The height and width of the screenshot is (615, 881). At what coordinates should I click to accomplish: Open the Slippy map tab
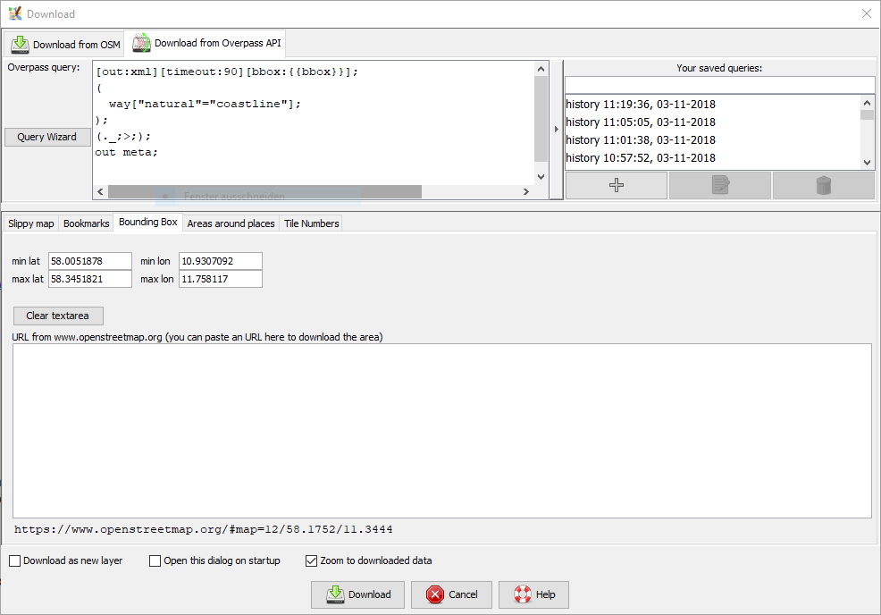[31, 223]
